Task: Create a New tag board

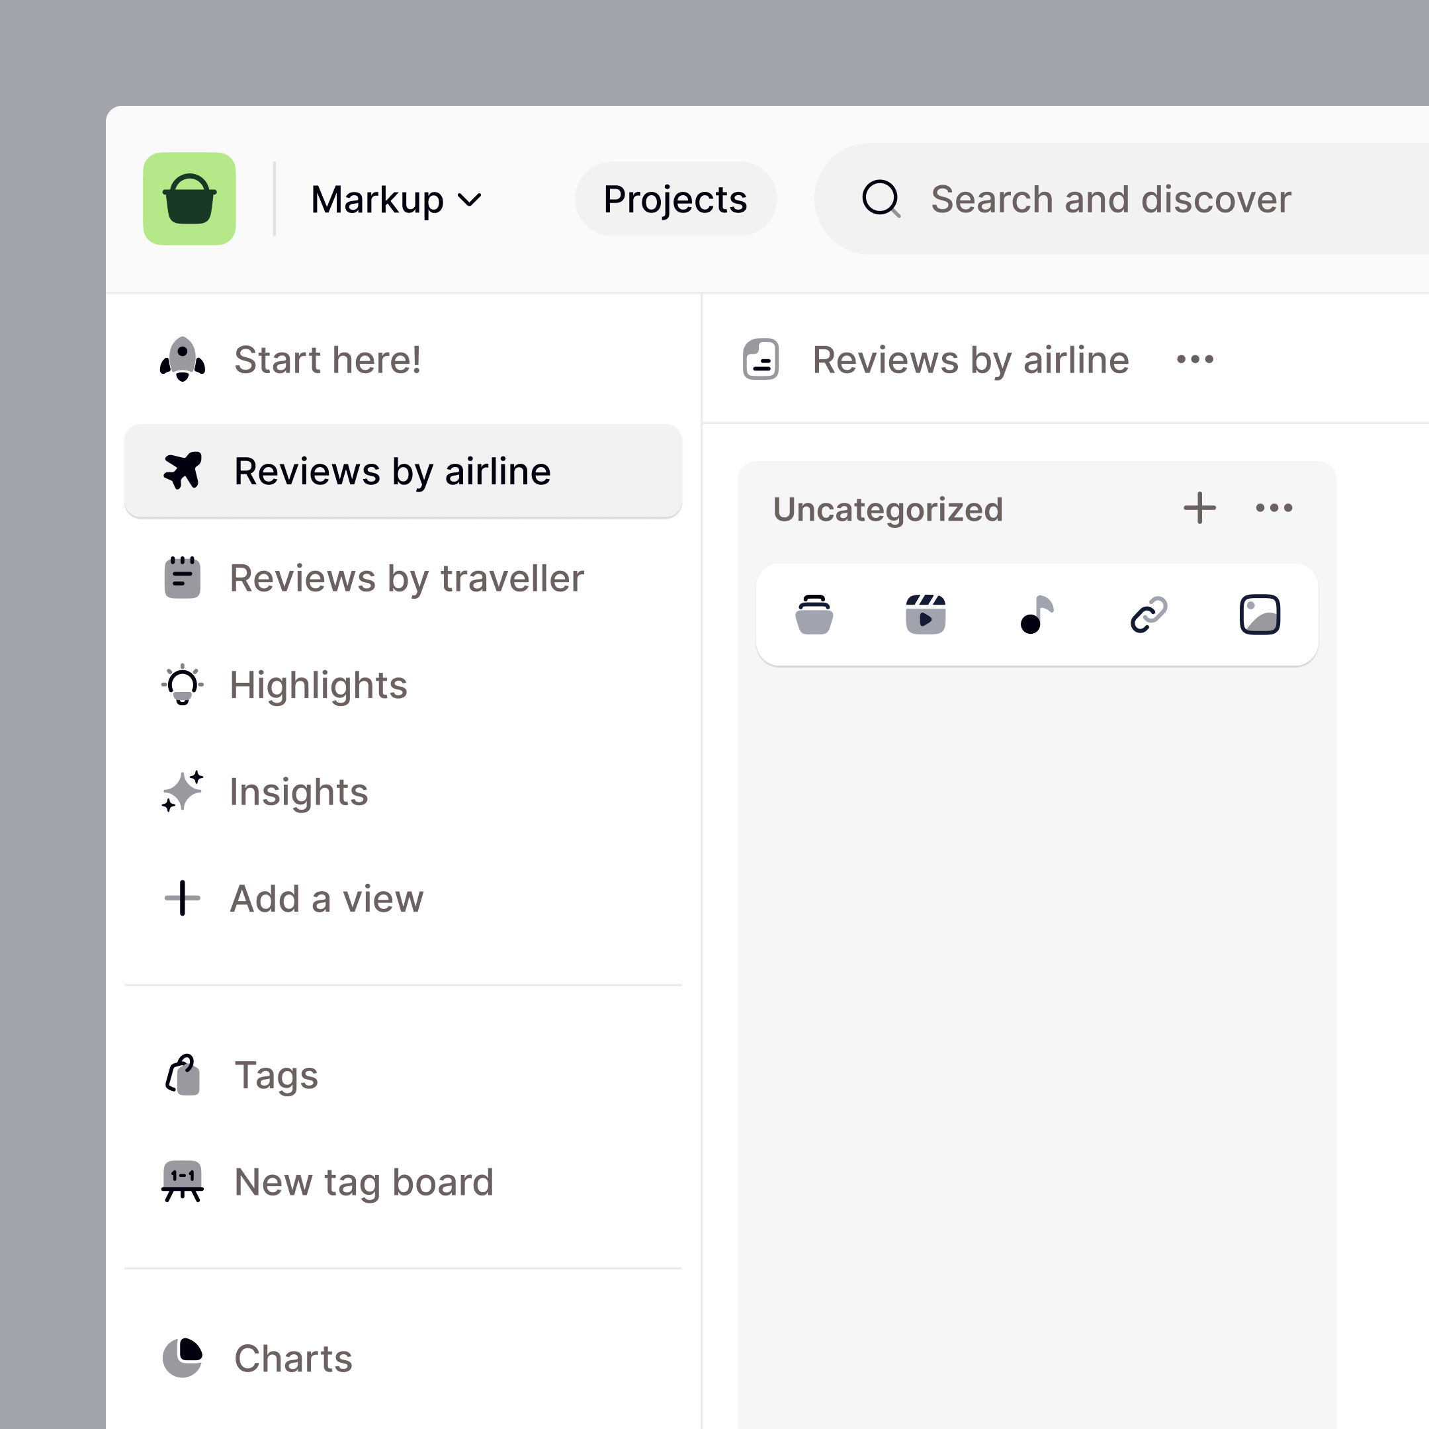Action: click(x=403, y=1182)
